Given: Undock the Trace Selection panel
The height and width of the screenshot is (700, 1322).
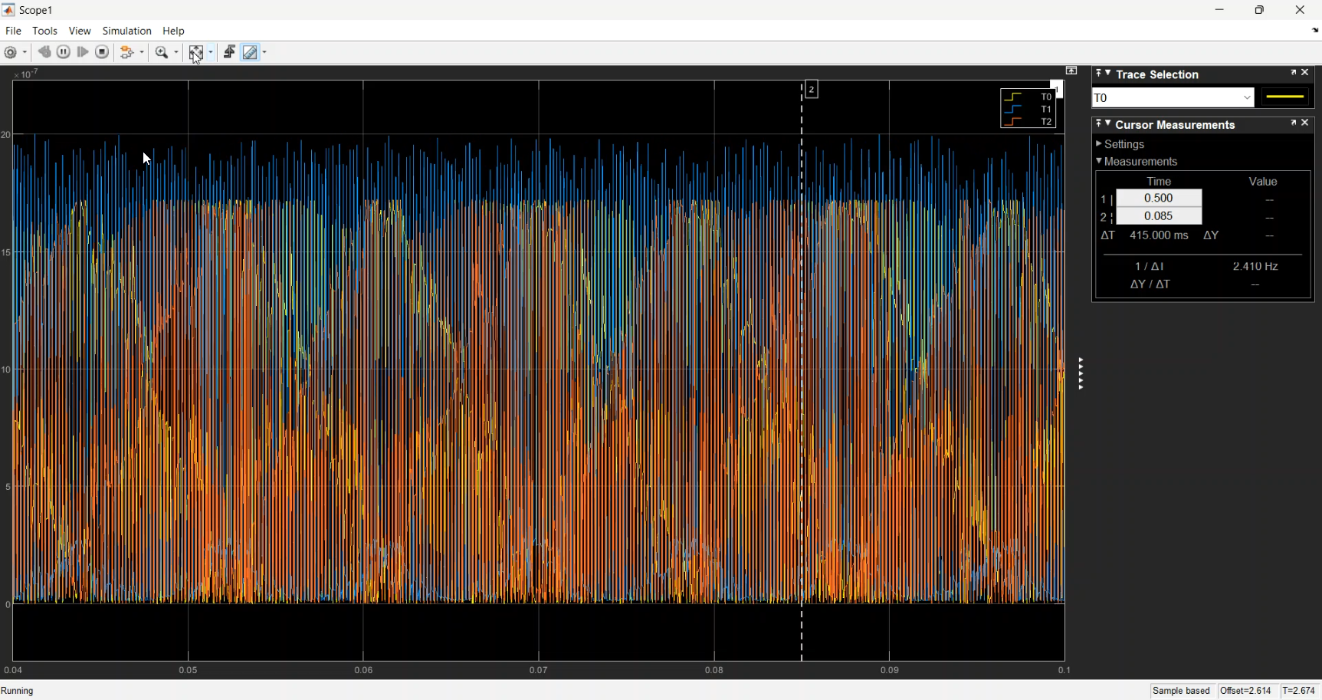Looking at the screenshot, I should click(x=1294, y=73).
